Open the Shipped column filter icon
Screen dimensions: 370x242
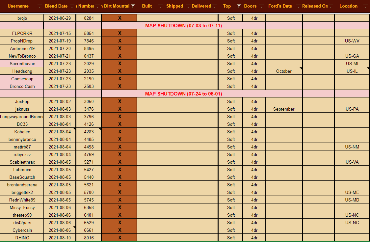coord(188,6)
